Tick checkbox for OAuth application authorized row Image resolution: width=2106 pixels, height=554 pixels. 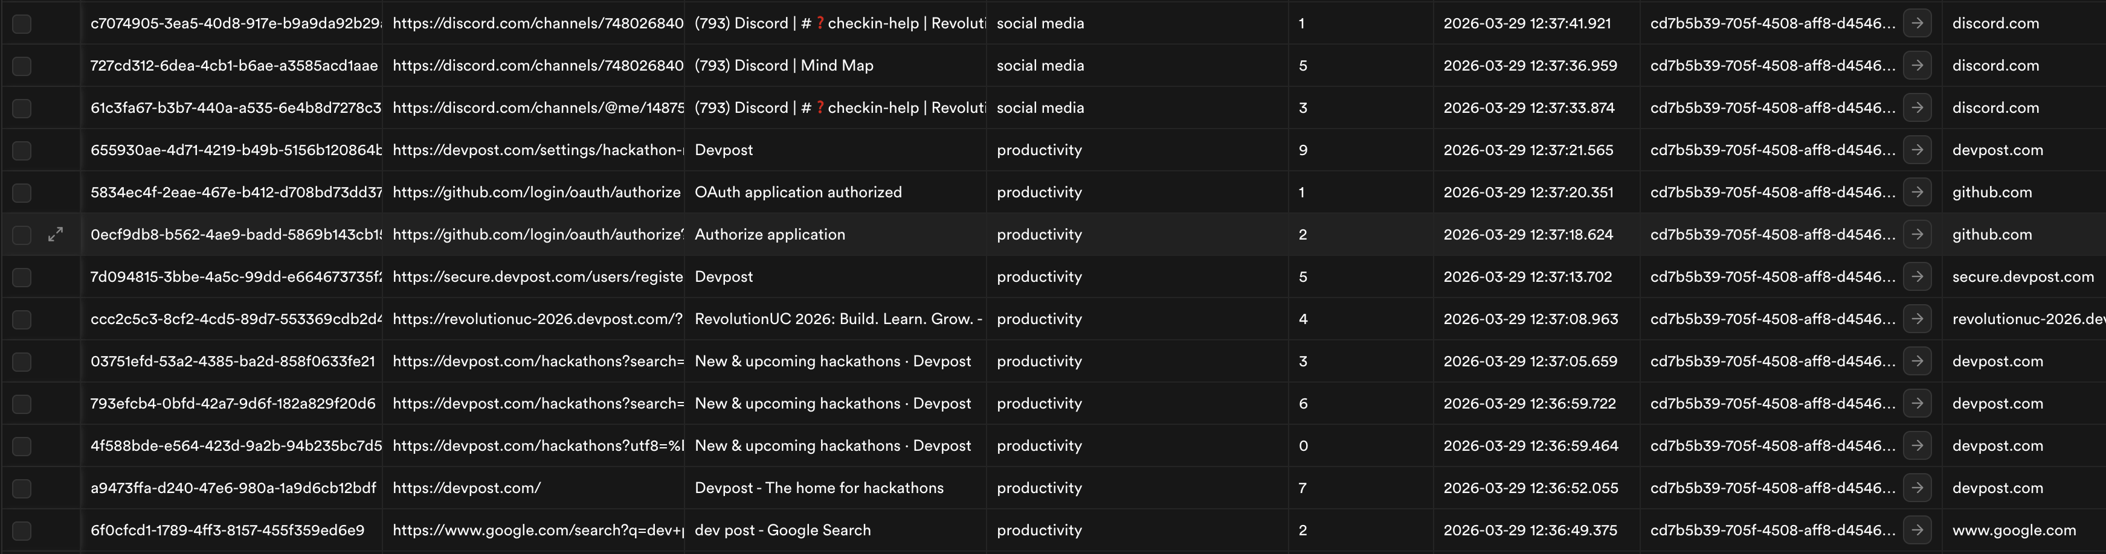22,193
